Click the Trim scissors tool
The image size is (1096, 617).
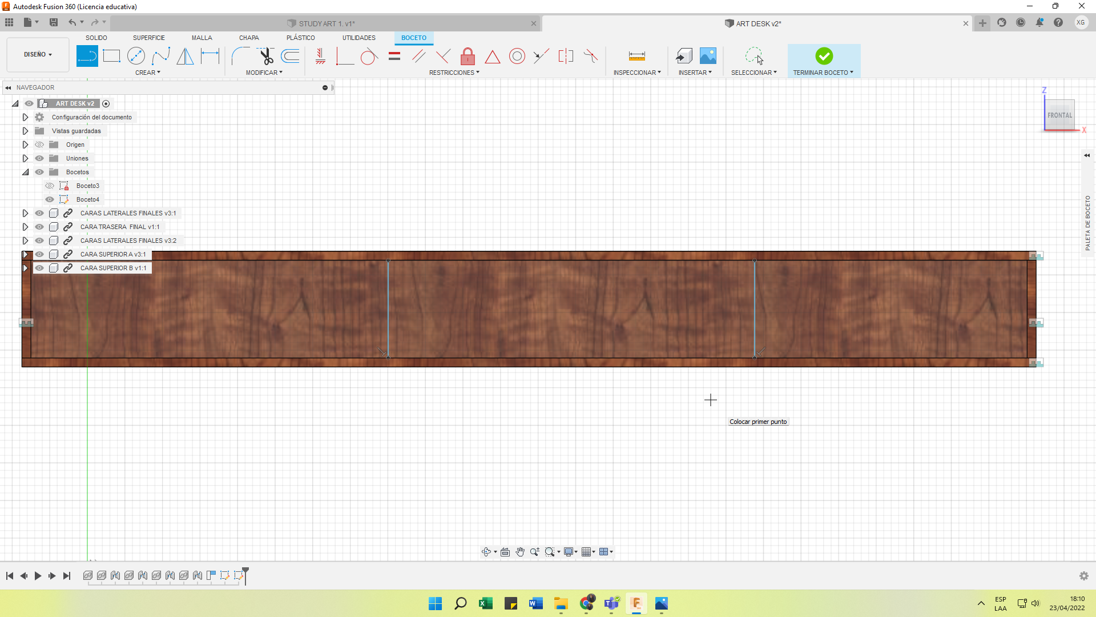click(266, 56)
